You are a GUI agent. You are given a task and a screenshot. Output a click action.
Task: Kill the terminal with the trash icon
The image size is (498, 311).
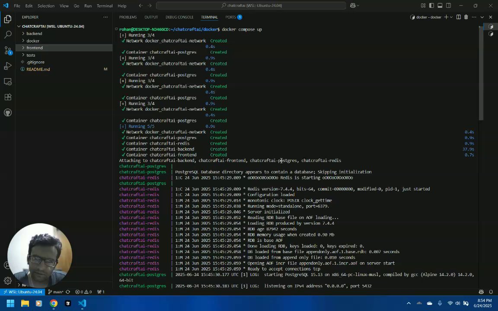pos(466,17)
